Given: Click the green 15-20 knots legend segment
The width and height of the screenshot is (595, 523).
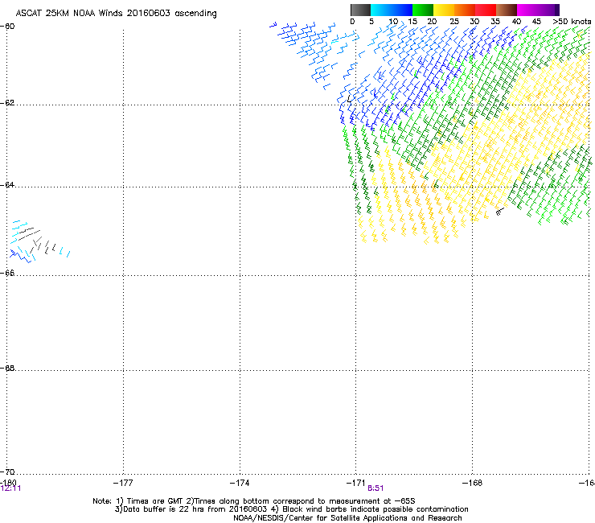Looking at the screenshot, I should 423,10.
